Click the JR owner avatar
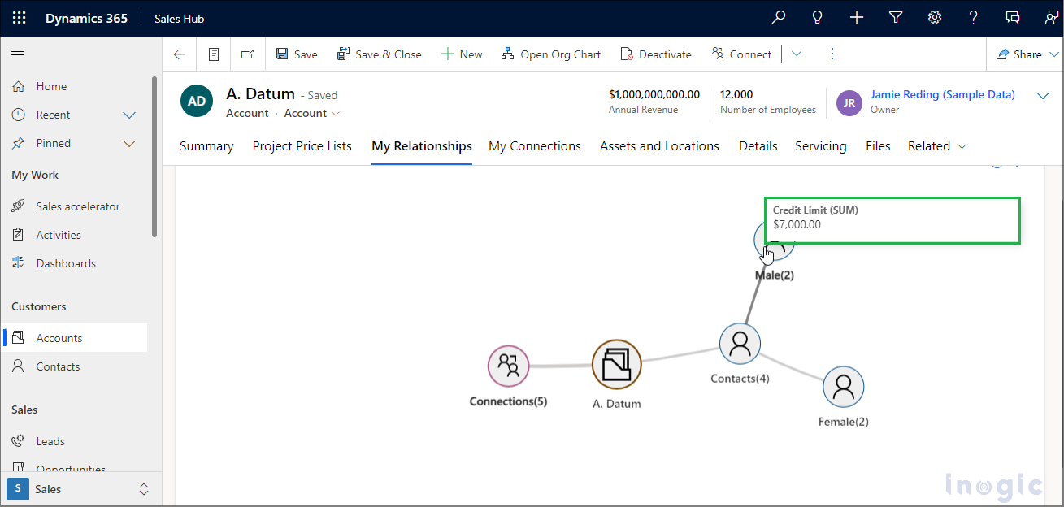This screenshot has width=1064, height=507. [x=849, y=103]
